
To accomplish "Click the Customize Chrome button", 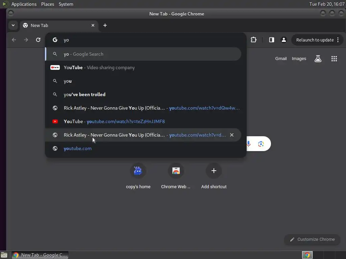I will [x=312, y=239].
